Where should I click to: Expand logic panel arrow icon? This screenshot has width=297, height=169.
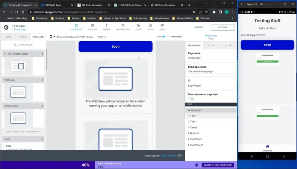click(x=180, y=155)
